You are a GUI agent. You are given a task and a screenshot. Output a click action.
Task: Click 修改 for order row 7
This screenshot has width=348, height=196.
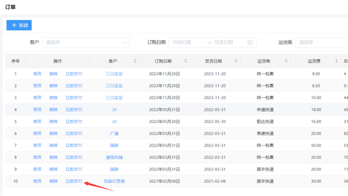37,145
